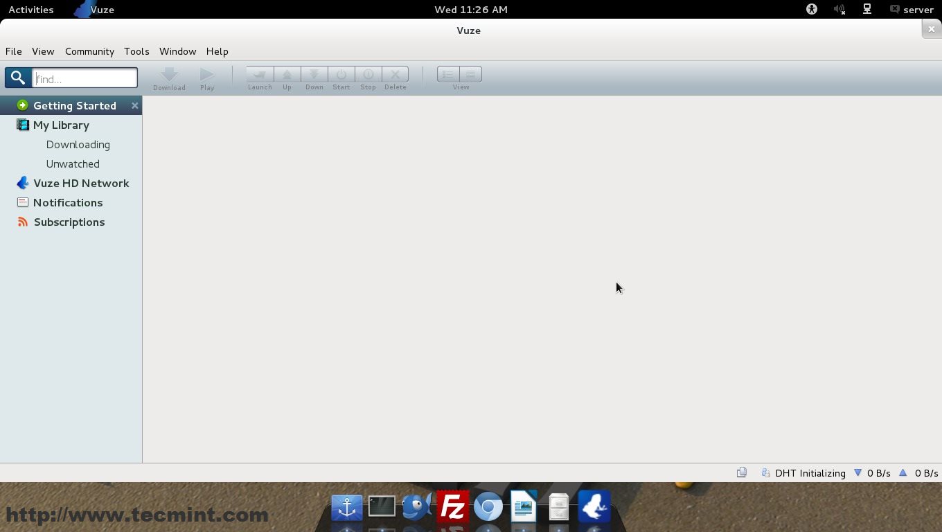Open the Window menu

177,51
